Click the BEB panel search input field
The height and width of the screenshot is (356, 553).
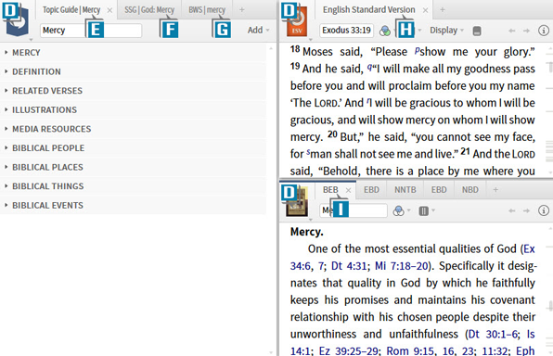point(354,210)
